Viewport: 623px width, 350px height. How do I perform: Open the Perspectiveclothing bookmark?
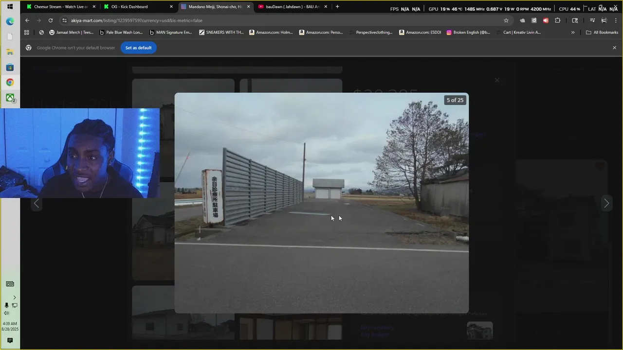[x=371, y=33]
